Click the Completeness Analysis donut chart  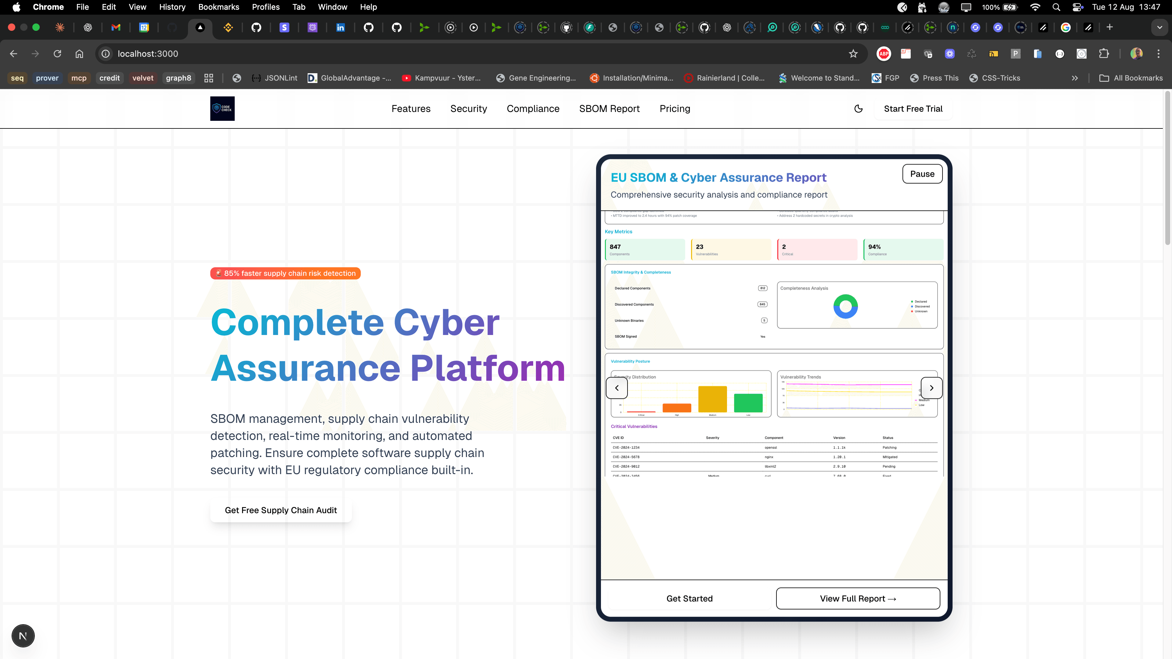click(x=845, y=306)
